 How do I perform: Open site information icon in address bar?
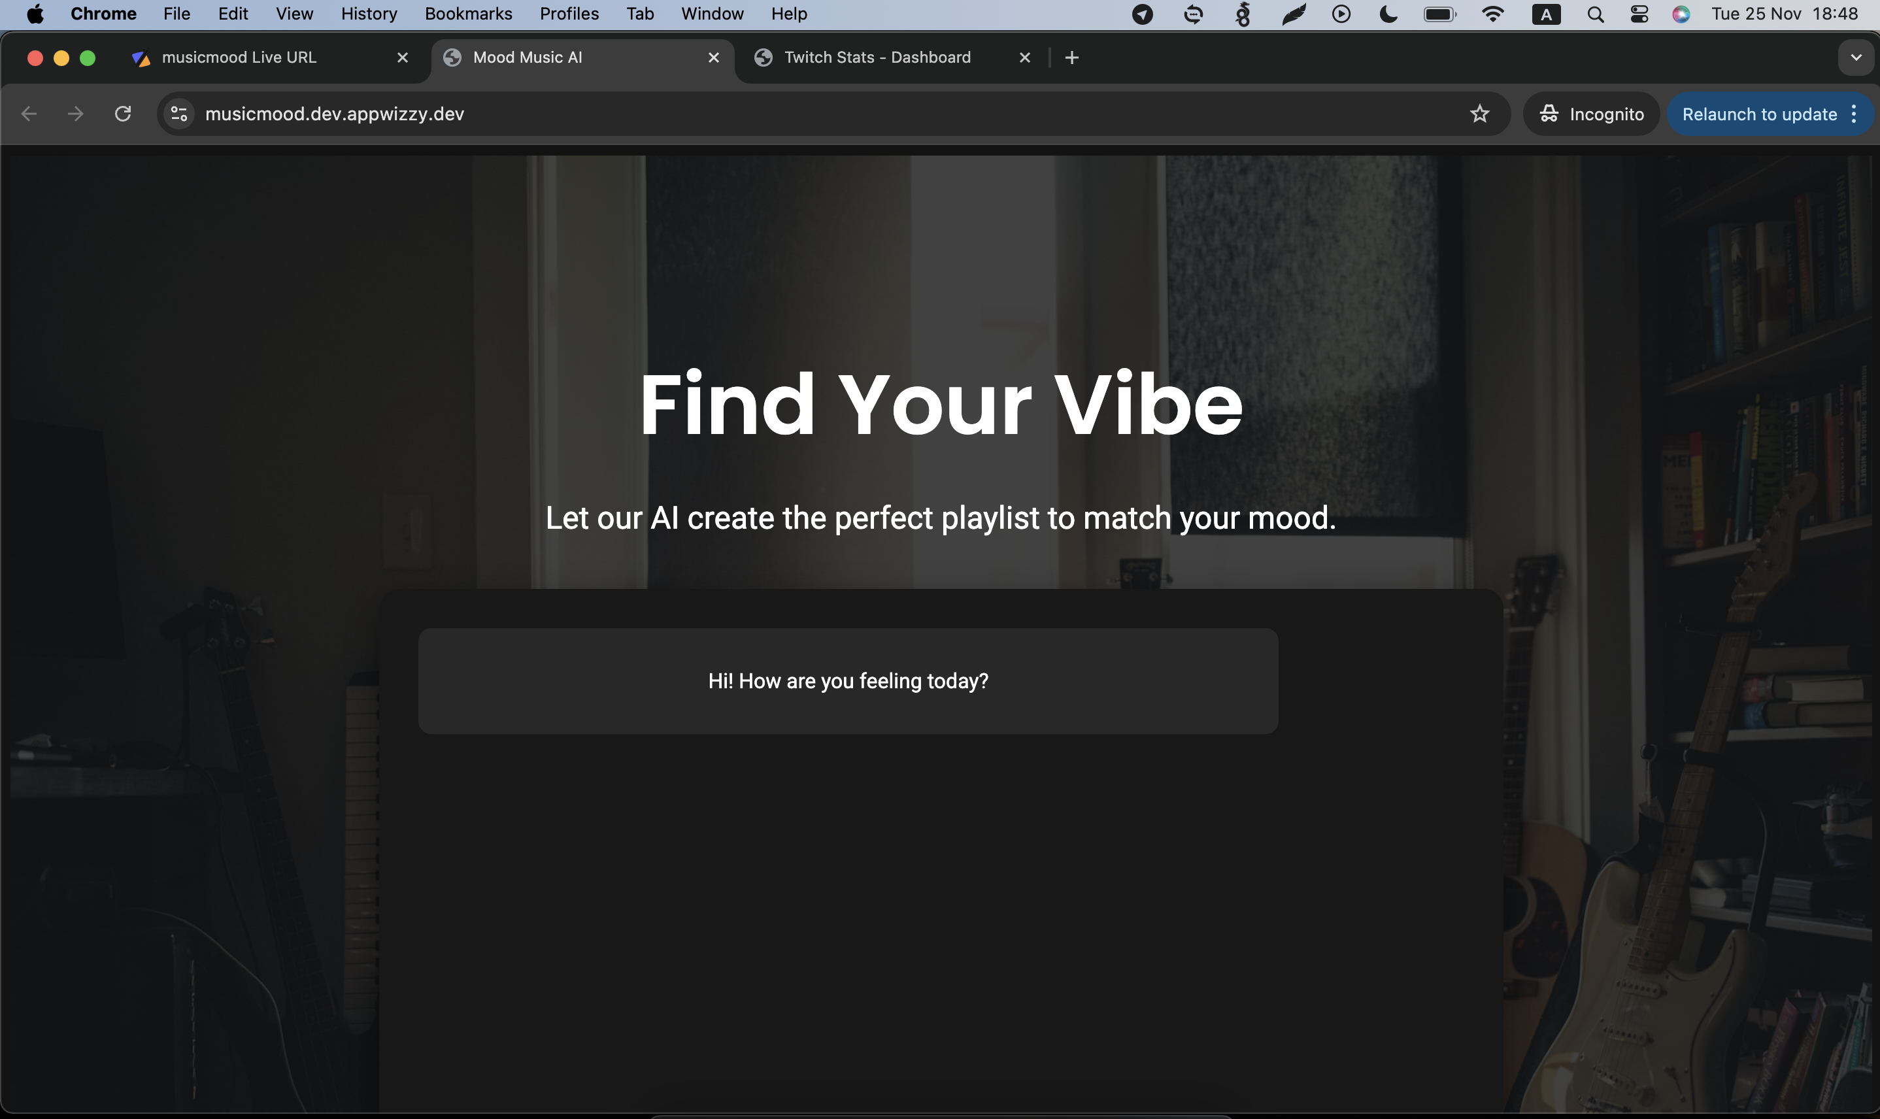click(x=180, y=114)
